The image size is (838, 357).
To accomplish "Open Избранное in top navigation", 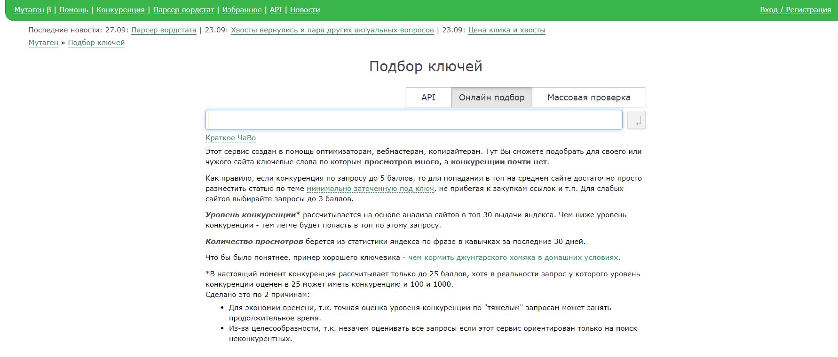I will 242,10.
